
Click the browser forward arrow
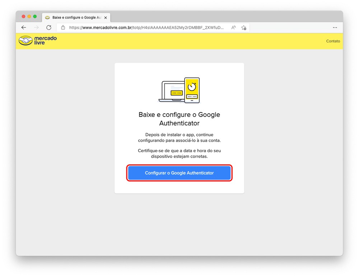click(36, 28)
